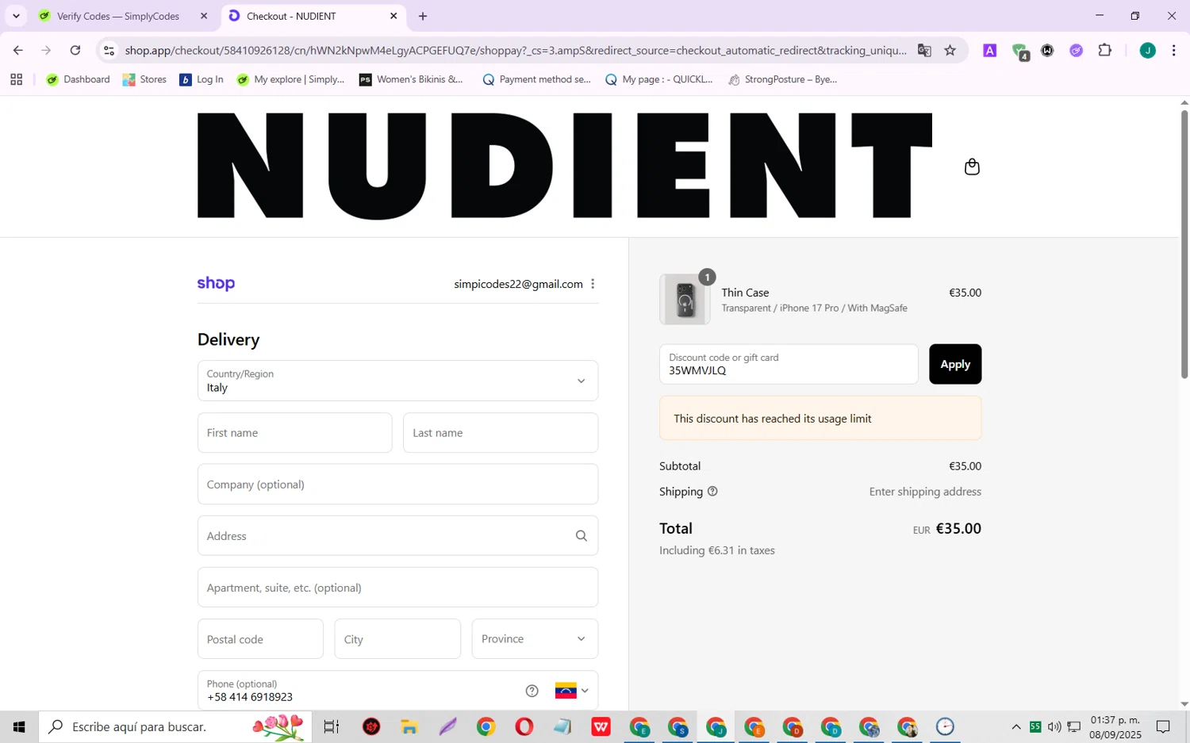Click the address search magnifier icon
This screenshot has height=743, width=1190.
(x=582, y=536)
